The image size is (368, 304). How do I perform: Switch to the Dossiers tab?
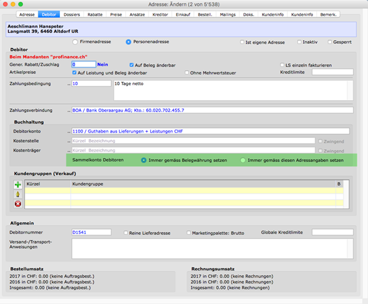click(71, 13)
